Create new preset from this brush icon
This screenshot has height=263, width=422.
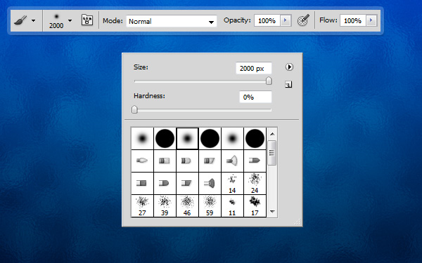[x=288, y=85]
